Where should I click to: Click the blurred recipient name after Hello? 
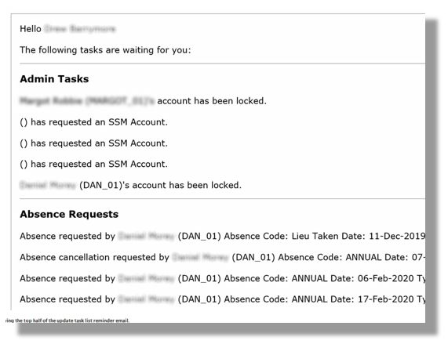pos(80,29)
